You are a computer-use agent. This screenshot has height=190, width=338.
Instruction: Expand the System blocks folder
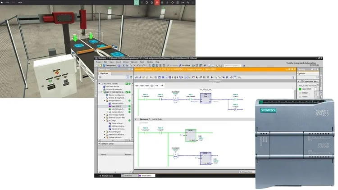(107, 112)
